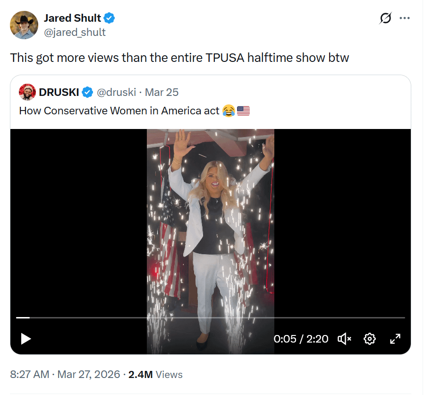The image size is (424, 395).
Task: Go to the @druski handle
Action: pyautogui.click(x=117, y=92)
